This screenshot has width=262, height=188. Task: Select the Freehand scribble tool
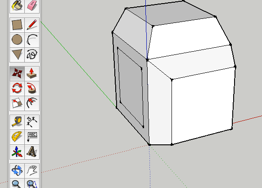click(x=32, y=54)
